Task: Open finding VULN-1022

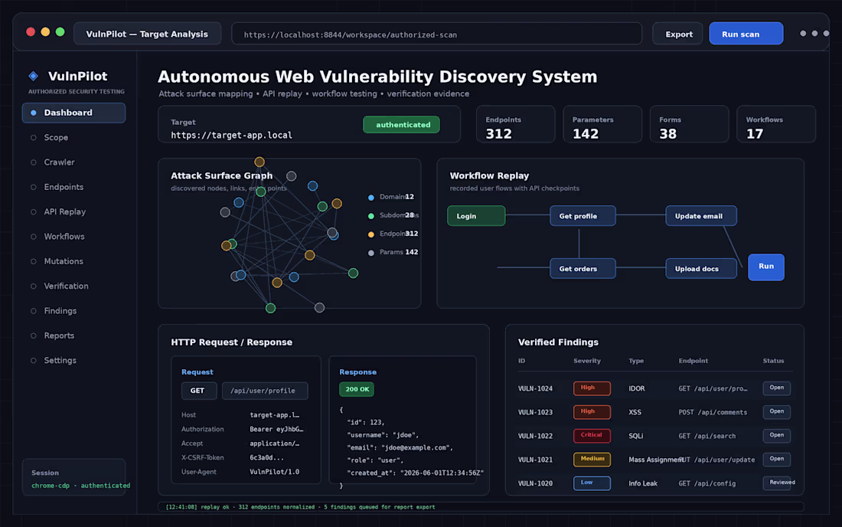Action: [535, 436]
